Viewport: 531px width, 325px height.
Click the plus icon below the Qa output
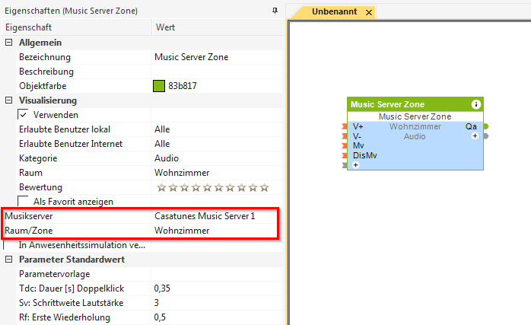475,136
